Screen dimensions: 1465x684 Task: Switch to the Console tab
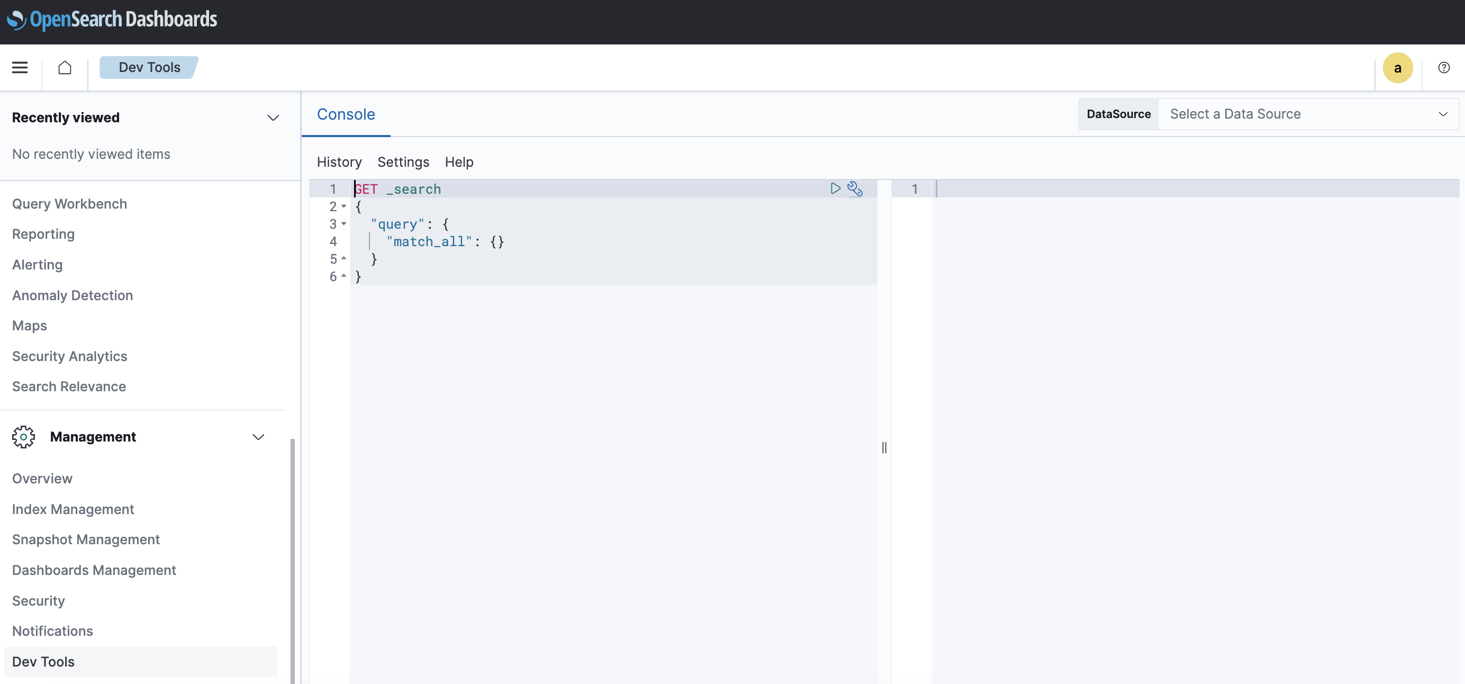tap(346, 114)
